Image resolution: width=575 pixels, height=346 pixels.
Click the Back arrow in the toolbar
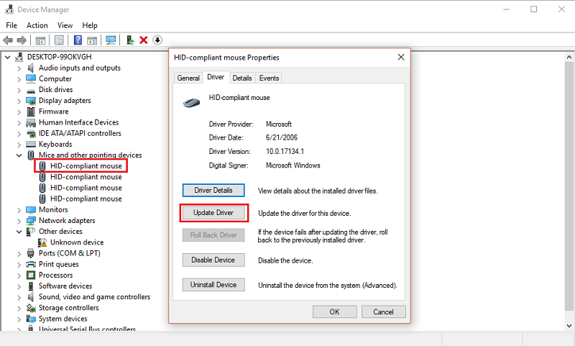click(x=8, y=40)
